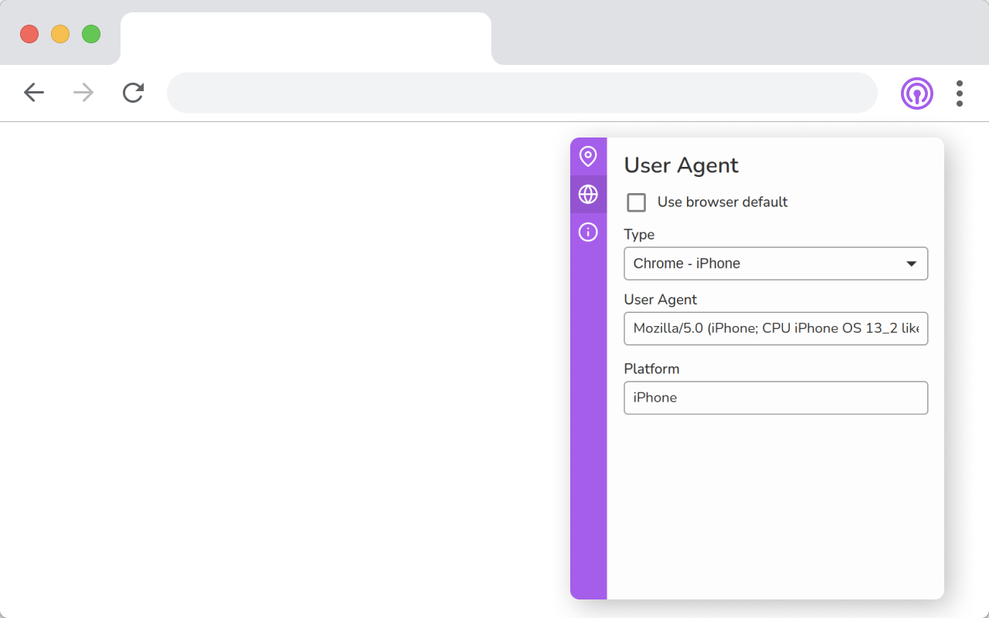Minimize the window with the yellow button

pos(60,34)
